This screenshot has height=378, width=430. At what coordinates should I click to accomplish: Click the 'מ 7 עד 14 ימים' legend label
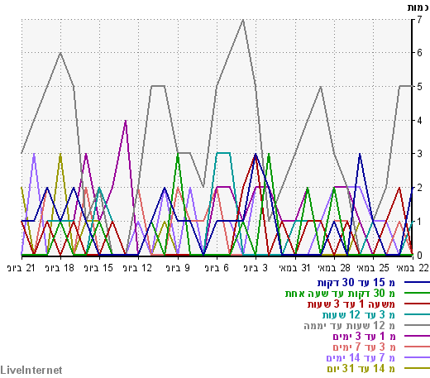pos(361,358)
